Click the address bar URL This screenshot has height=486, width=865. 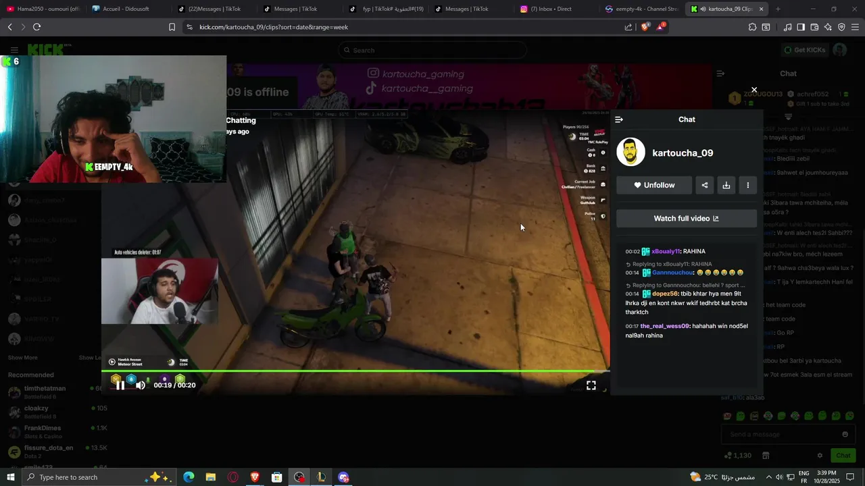click(274, 27)
